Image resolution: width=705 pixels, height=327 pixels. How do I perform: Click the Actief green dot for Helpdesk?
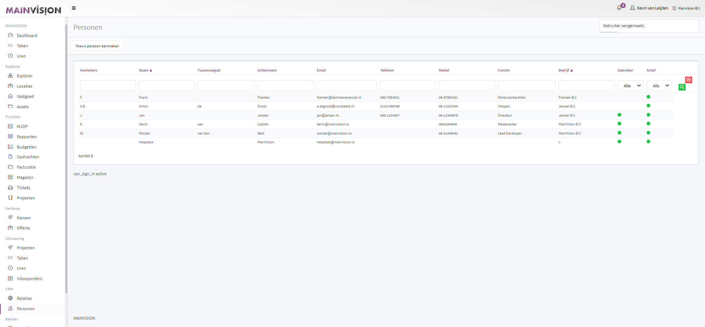point(648,142)
